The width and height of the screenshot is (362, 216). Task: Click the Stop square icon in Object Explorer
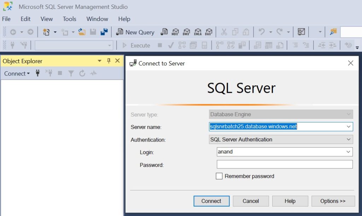pyautogui.click(x=60, y=73)
